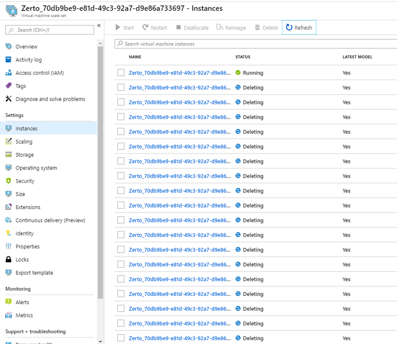Image resolution: width=397 pixels, height=344 pixels.
Task: Click the Refresh circular arrow icon
Action: click(x=289, y=27)
